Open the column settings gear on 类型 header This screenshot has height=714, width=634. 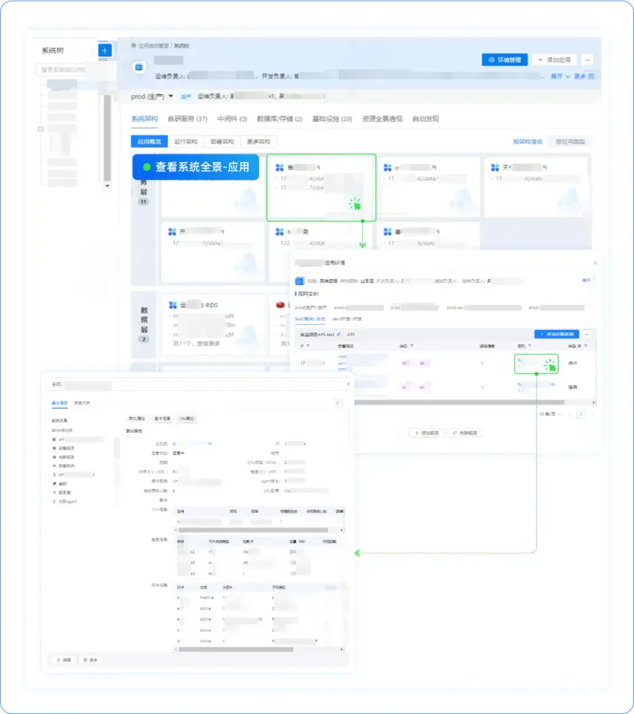pos(579,346)
